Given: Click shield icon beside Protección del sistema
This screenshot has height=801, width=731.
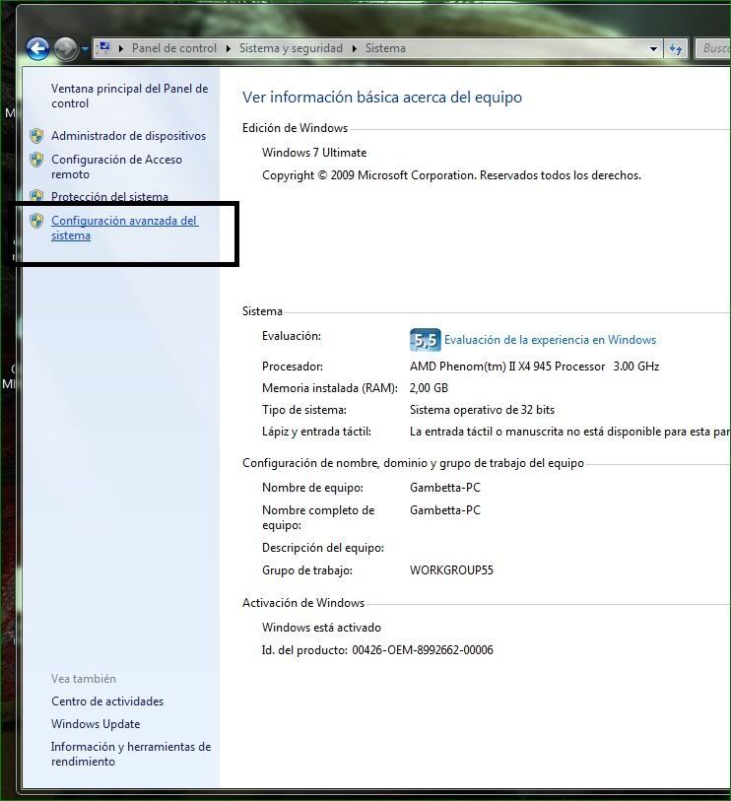Looking at the screenshot, I should coord(36,196).
